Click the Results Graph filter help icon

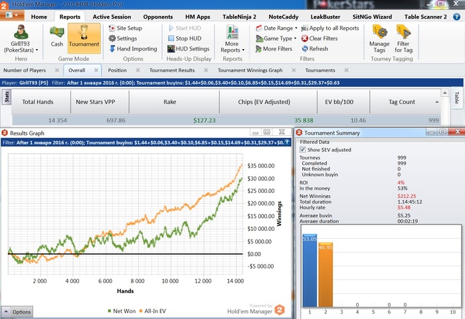pos(287,143)
